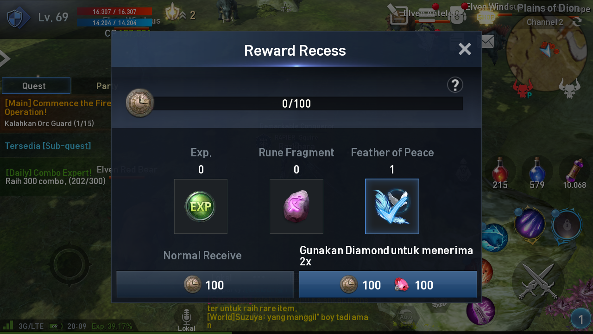Toggle the red PK demon icon
Screen dimensions: 593x334
click(x=523, y=88)
